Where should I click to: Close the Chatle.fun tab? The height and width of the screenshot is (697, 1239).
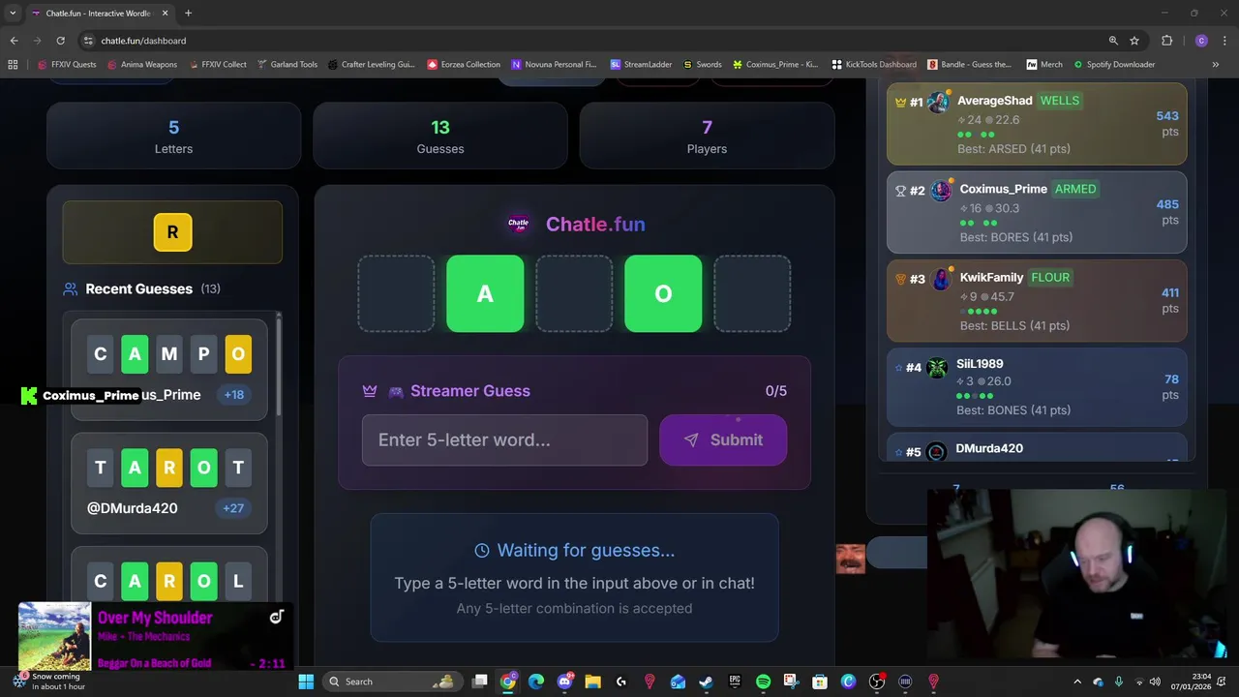click(165, 13)
